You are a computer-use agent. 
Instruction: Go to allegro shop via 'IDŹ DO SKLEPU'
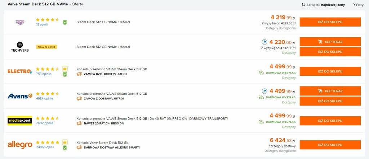330,145
